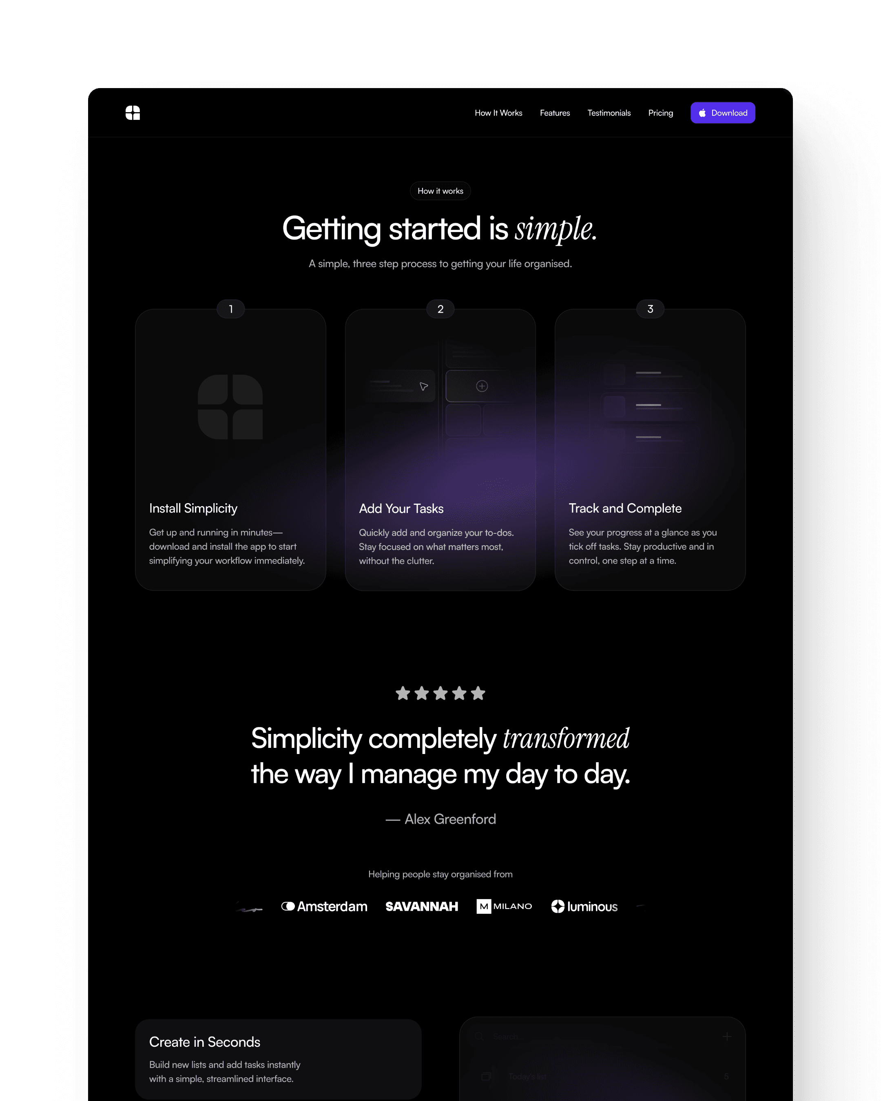Select the Features nav menu item

555,113
